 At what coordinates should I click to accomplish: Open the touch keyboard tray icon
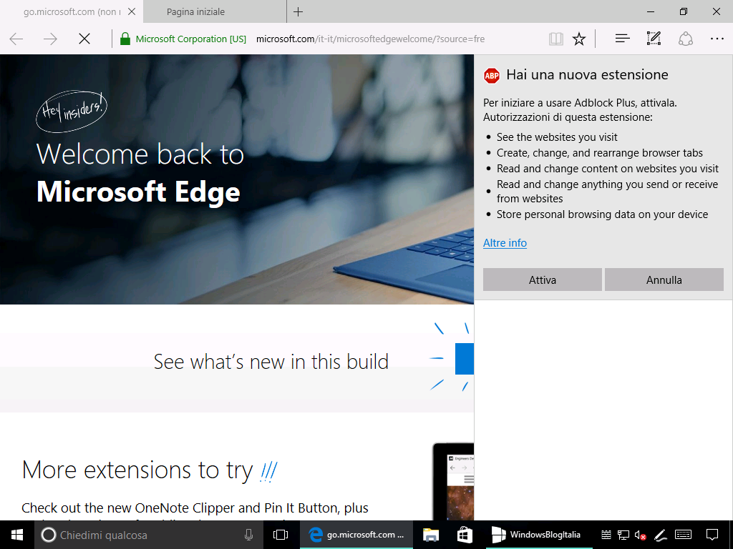(x=684, y=535)
